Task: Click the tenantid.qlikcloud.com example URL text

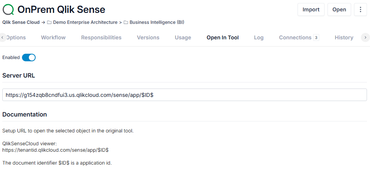Action: [55, 150]
